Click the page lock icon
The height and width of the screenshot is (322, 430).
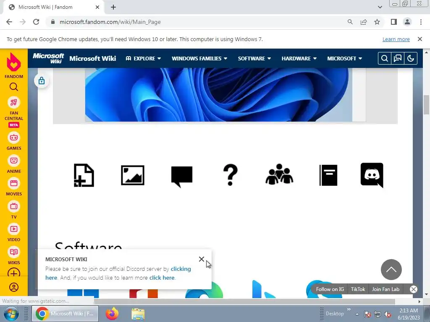pos(42,80)
